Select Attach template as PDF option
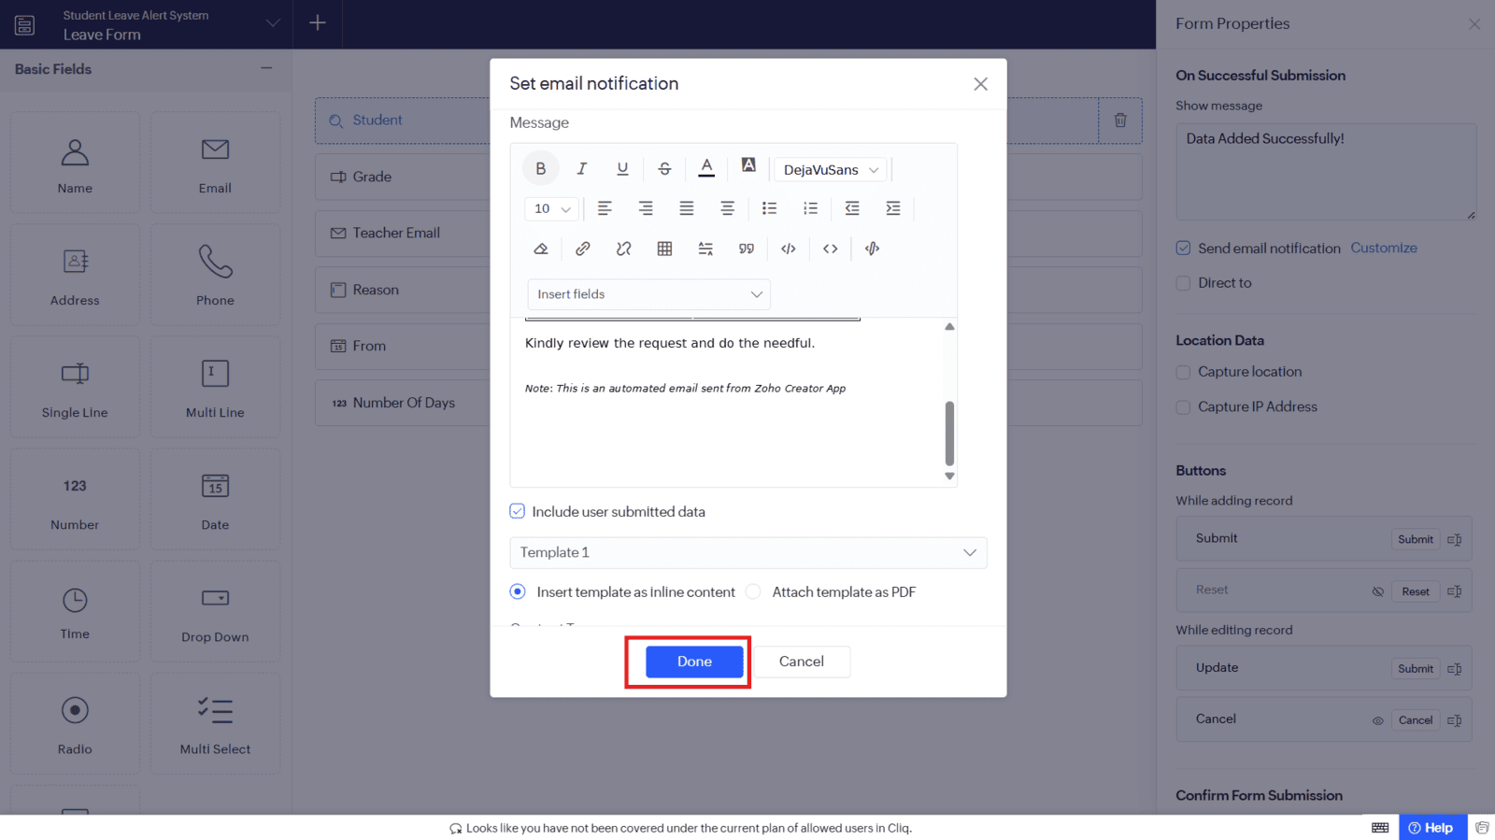This screenshot has height=840, width=1495. click(x=754, y=591)
